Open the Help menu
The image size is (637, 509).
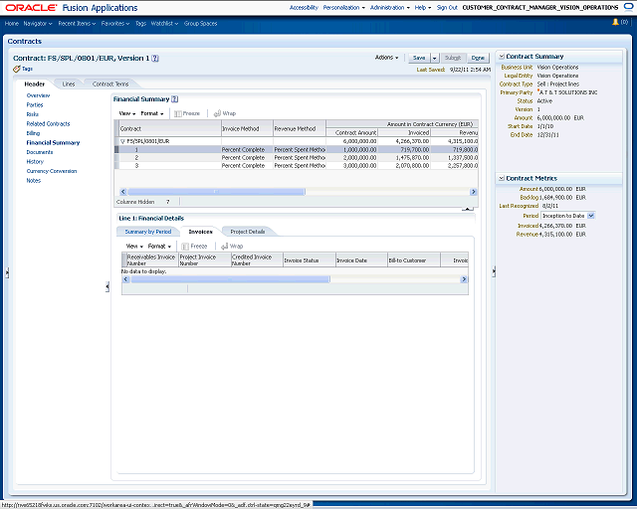tap(422, 8)
